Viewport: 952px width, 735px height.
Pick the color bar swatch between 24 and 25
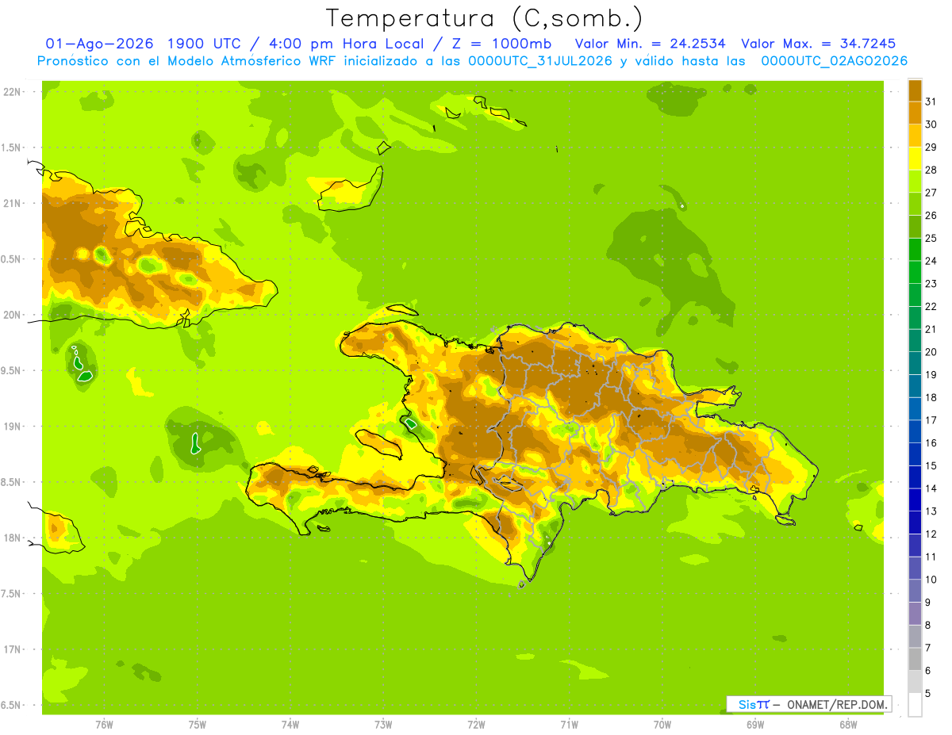tap(915, 249)
